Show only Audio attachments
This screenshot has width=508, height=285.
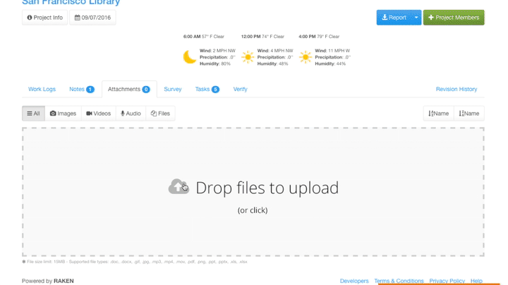pyautogui.click(x=131, y=114)
